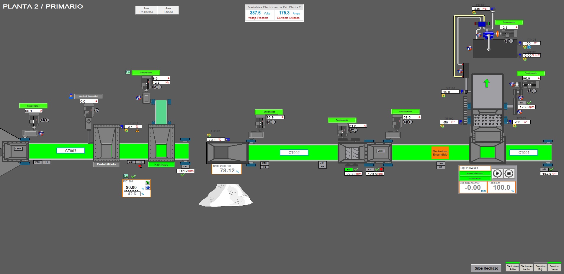Viewport: 564px width, 274px height.
Task: Click the Interlock Seguridad button
Action: click(x=89, y=96)
